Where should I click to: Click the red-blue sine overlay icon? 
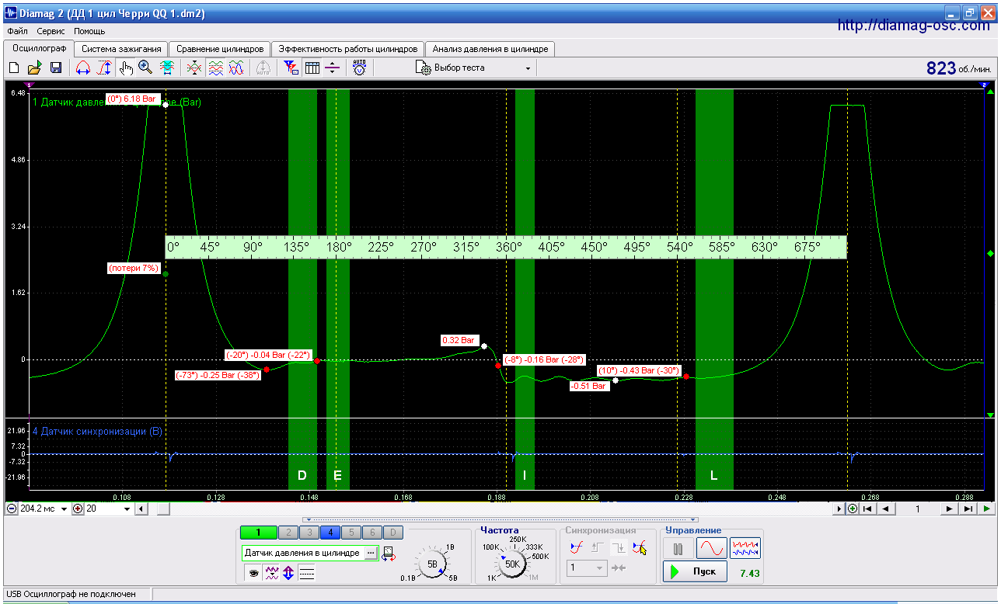[236, 68]
